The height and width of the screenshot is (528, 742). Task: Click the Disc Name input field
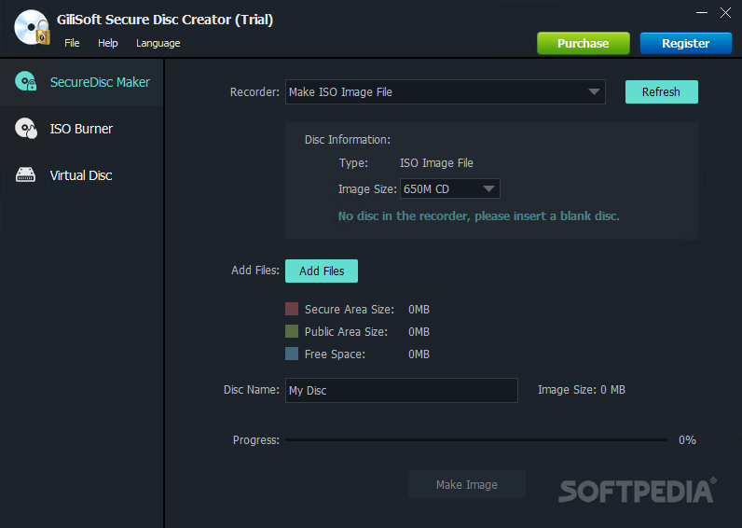tap(401, 390)
